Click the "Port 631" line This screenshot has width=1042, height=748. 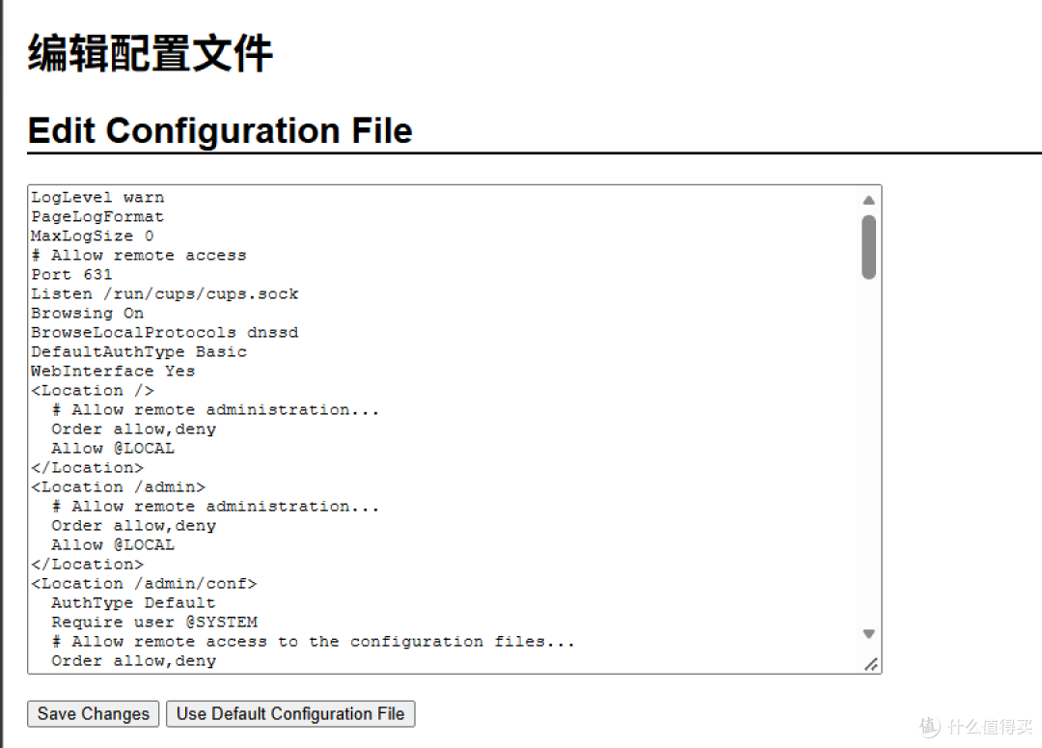point(71,275)
